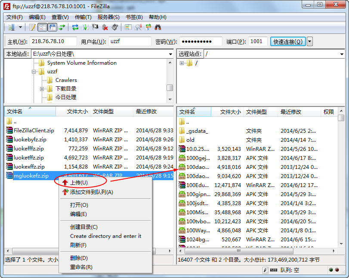Click the process queue toolbar icon
Viewport: 349px width, 278px height.
point(85,27)
